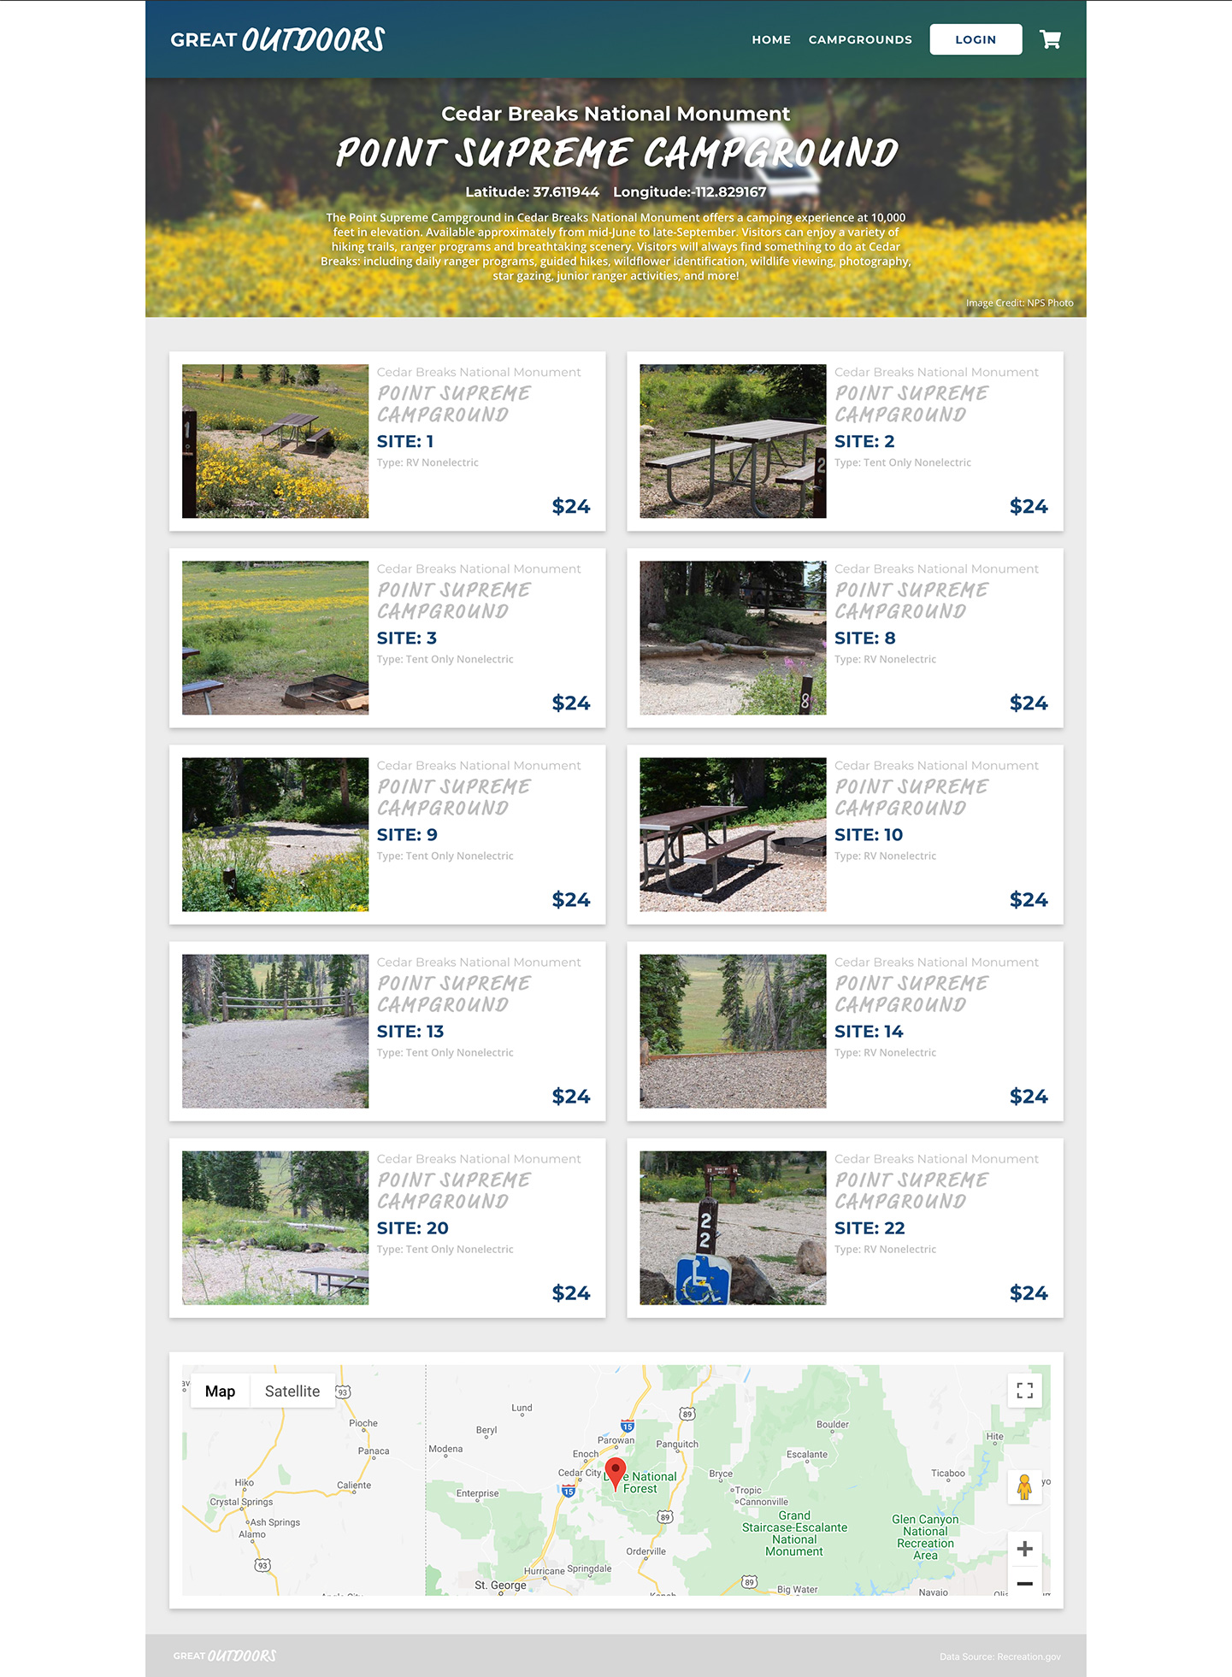Open the shopping cart icon

point(1050,39)
